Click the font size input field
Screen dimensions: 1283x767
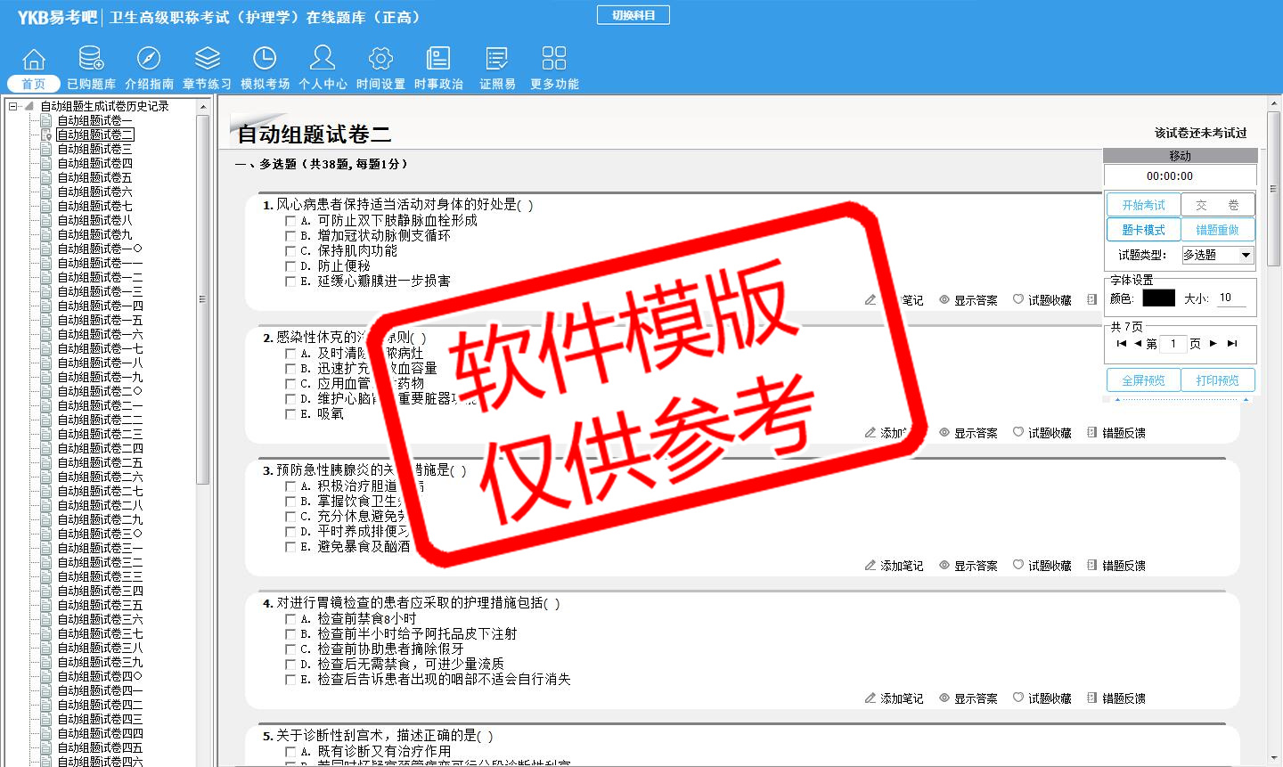[x=1231, y=298]
